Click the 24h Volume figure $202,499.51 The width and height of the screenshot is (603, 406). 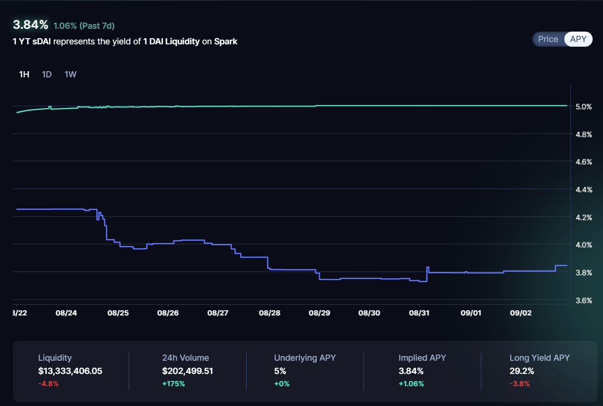(x=188, y=371)
